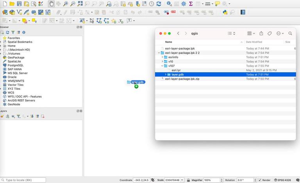Click the share icon in Finder toolbar

click(x=261, y=34)
